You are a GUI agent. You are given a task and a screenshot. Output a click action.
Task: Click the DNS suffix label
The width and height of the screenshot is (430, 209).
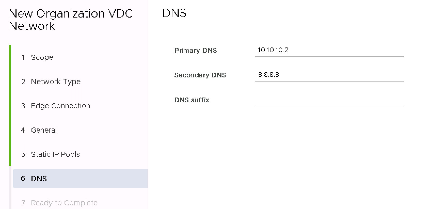(192, 100)
